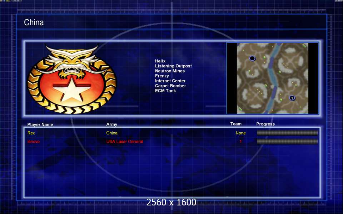343x214 pixels.
Task: Click player name 'lenovo'
Action: [34, 142]
